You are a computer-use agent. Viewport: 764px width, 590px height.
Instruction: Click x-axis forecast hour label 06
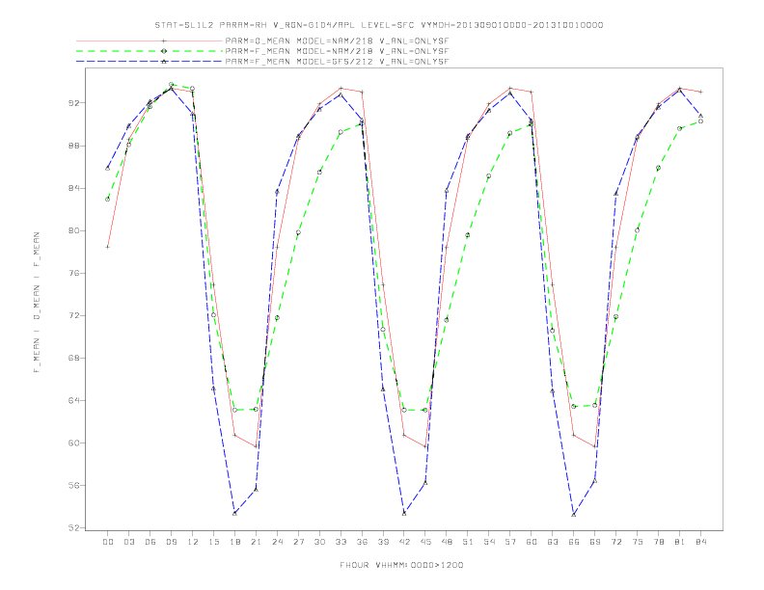pos(150,542)
